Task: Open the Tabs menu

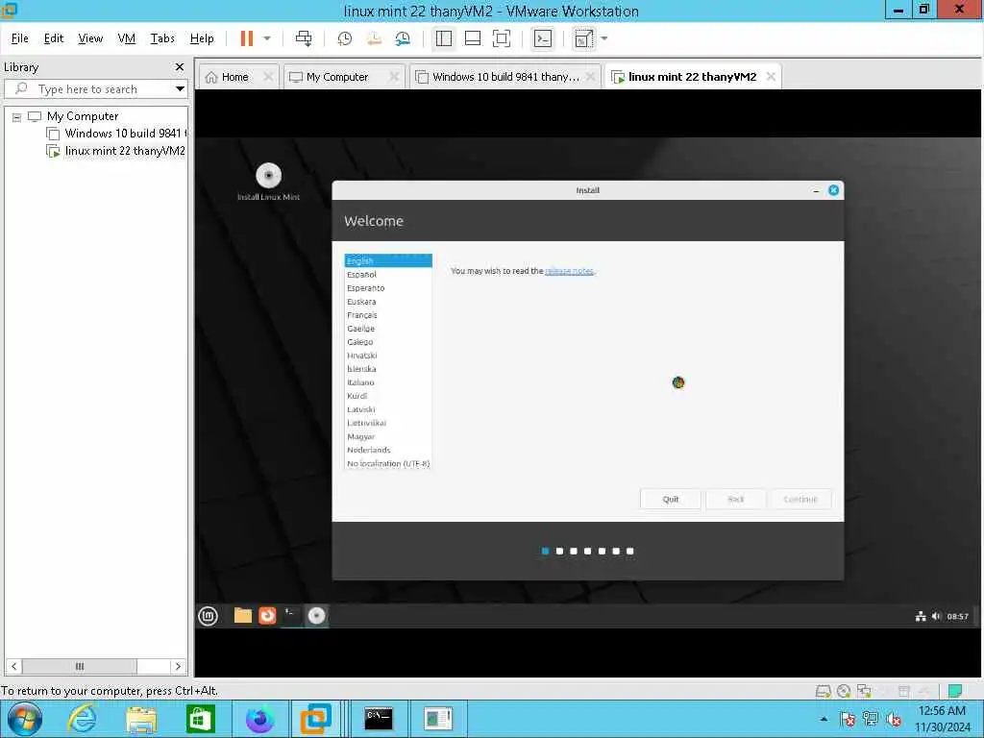Action: coord(162,38)
